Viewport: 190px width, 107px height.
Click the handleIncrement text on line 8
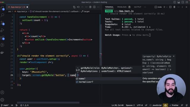point(37,17)
